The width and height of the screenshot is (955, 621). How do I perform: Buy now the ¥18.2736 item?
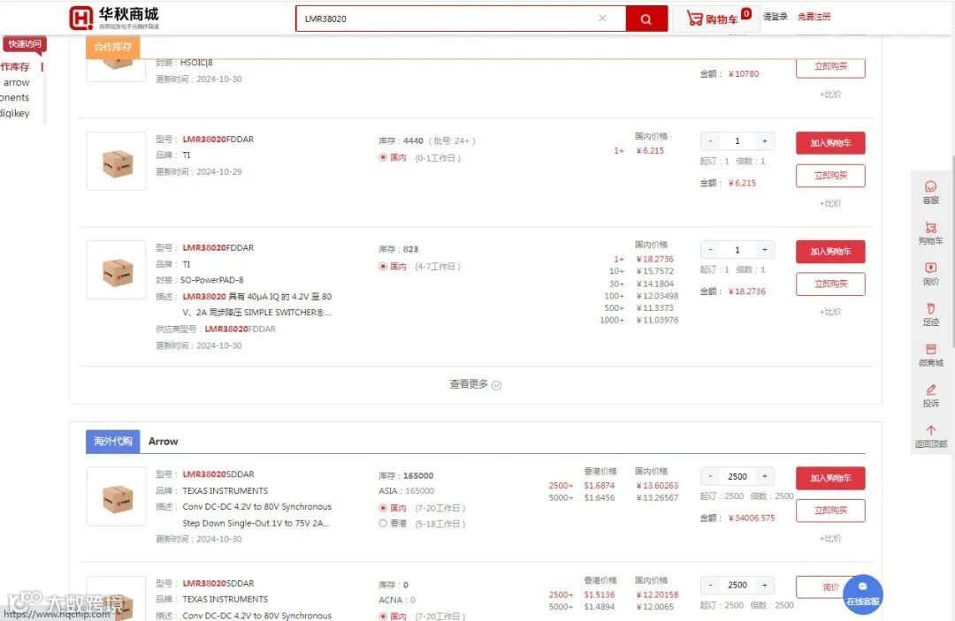(x=830, y=284)
